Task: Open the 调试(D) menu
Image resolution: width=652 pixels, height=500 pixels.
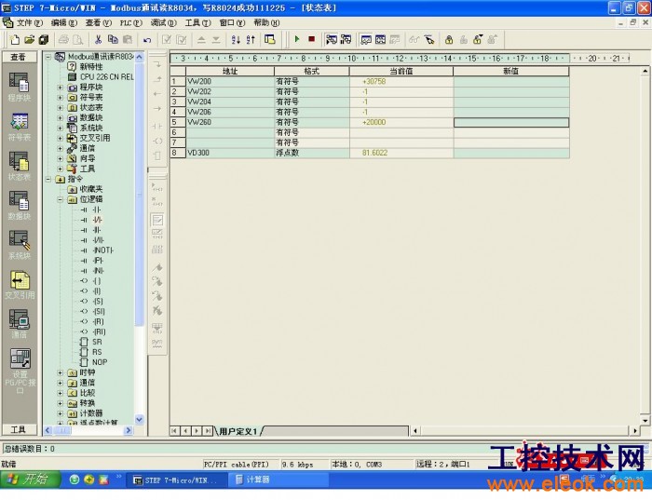Action: click(163, 23)
